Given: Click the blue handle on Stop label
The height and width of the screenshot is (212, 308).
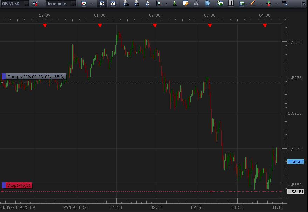Looking at the screenshot, I should point(4,185).
